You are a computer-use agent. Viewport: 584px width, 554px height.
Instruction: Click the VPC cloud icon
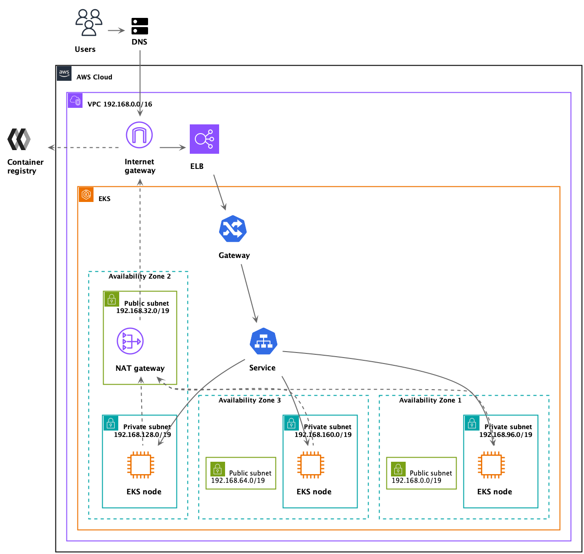pos(75,101)
